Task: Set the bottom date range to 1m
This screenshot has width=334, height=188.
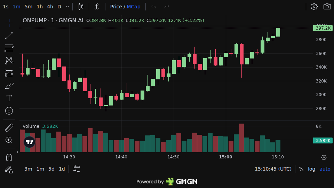Action: (40, 169)
